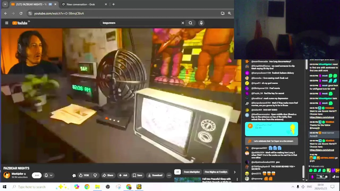View site information icon in address bar
Screen dimensions: 340x191
tap(30, 13)
